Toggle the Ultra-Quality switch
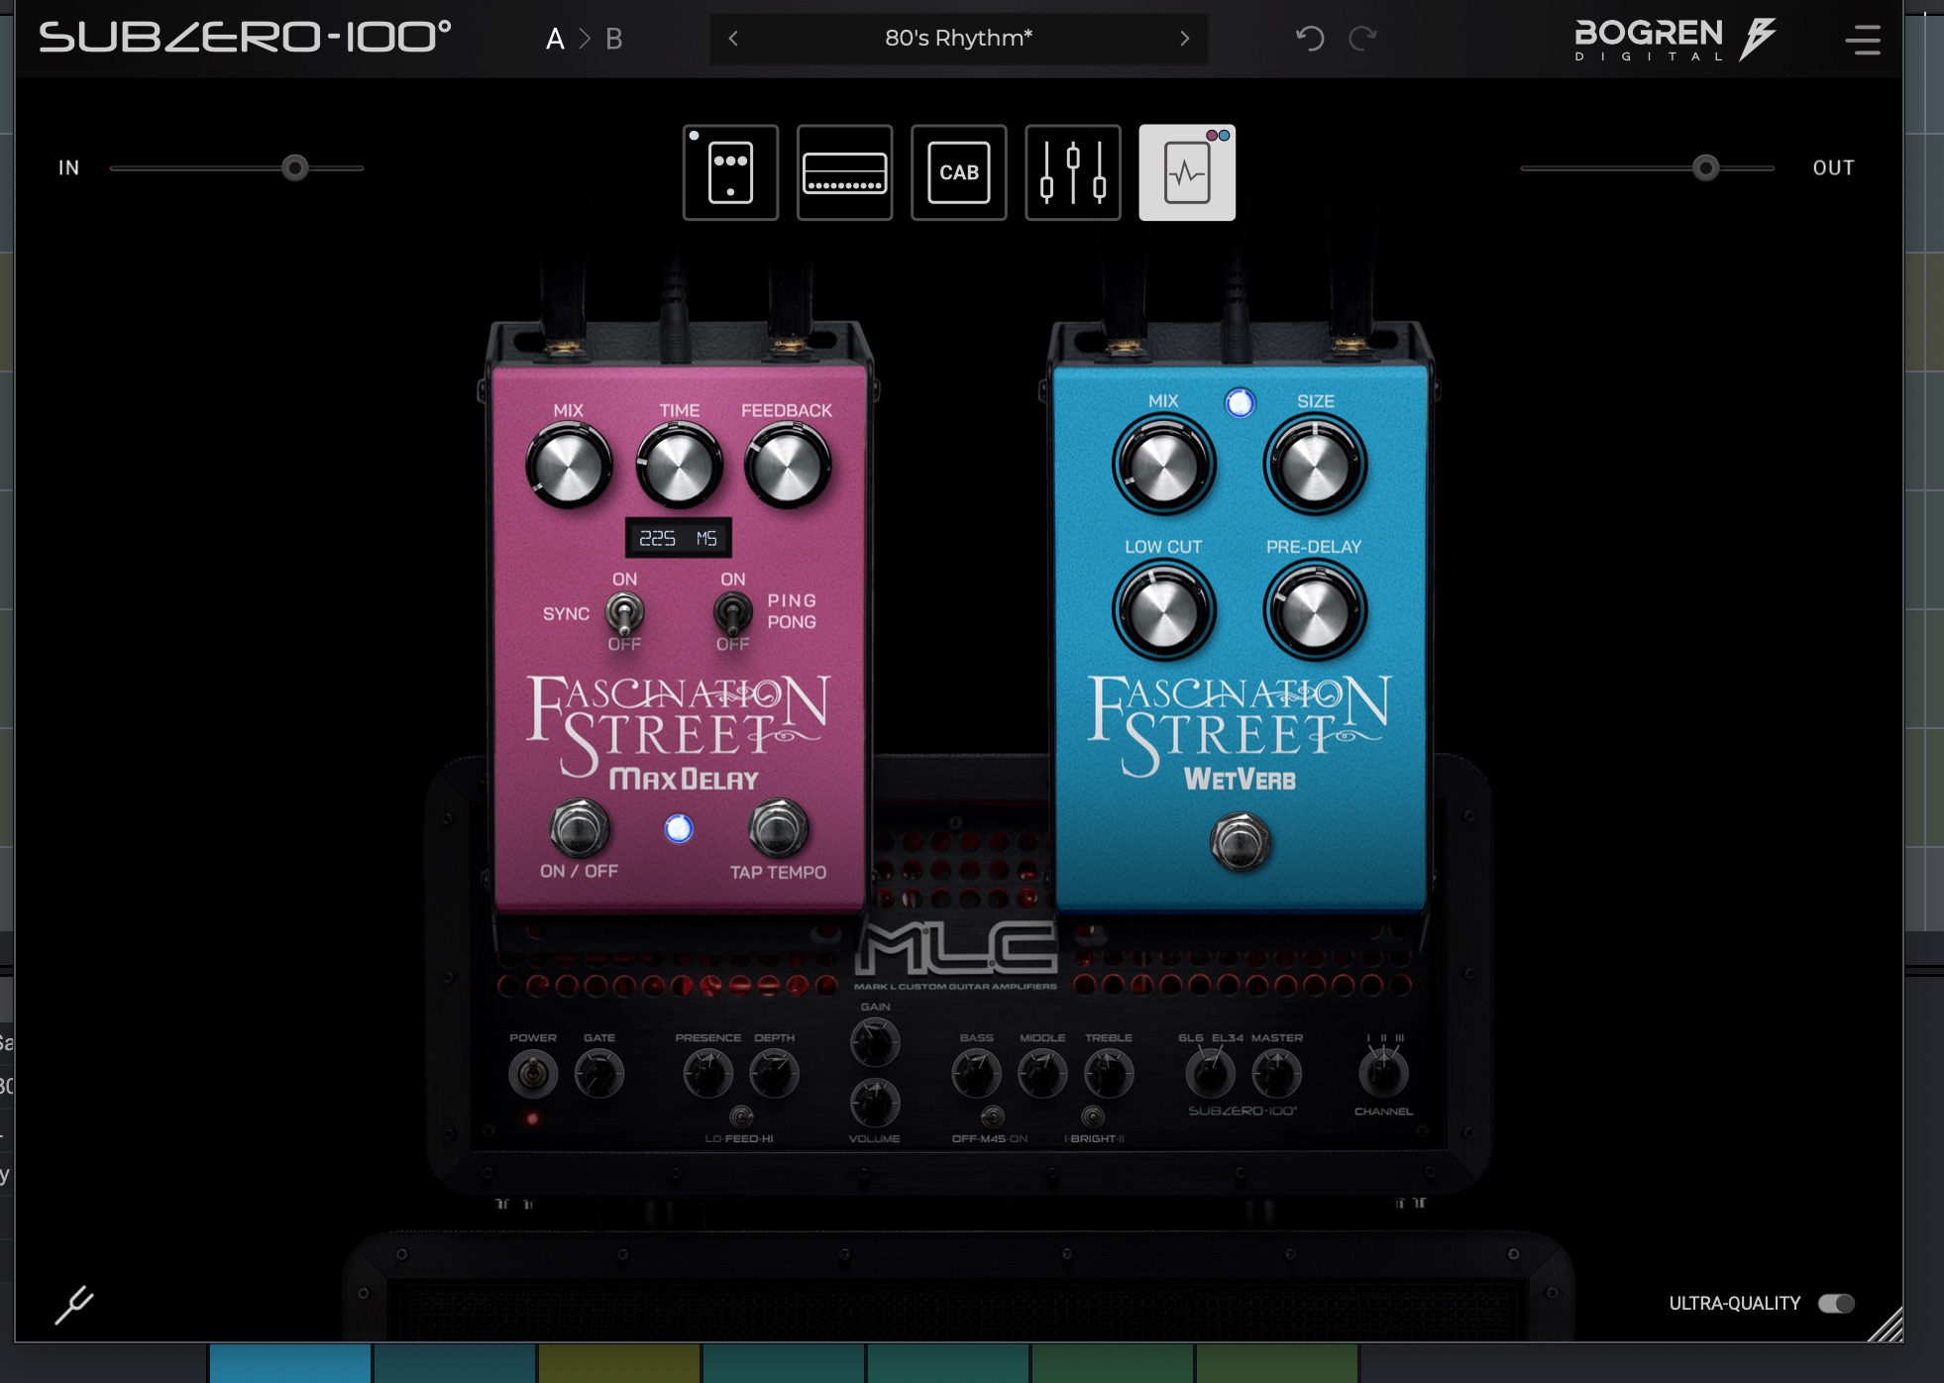This screenshot has height=1383, width=1944. [x=1836, y=1304]
